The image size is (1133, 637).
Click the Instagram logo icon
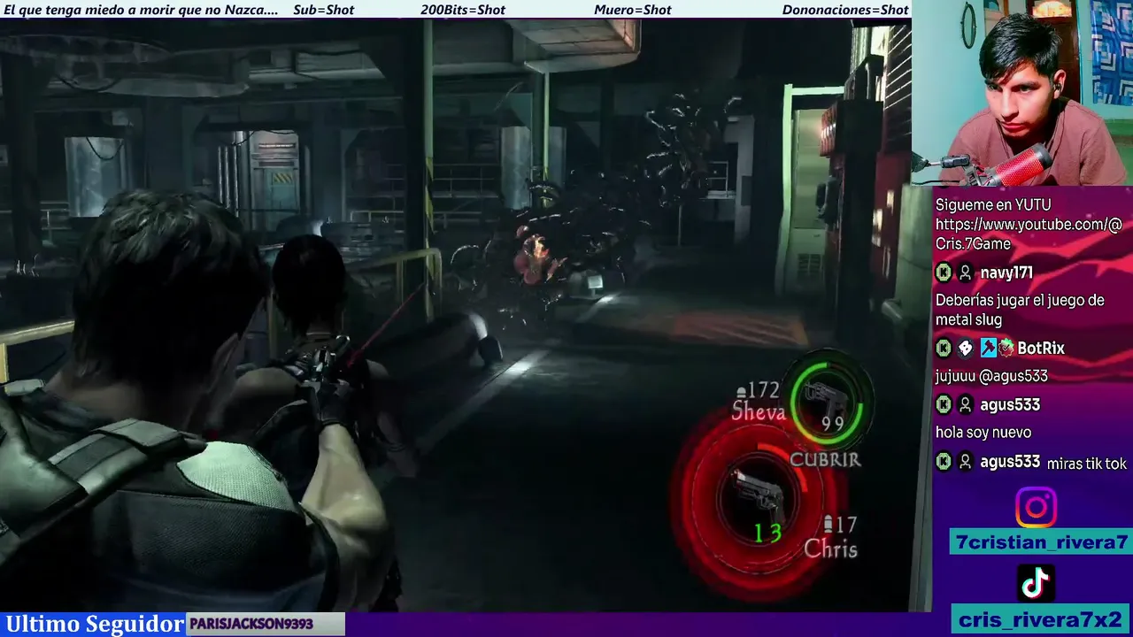click(x=1036, y=508)
